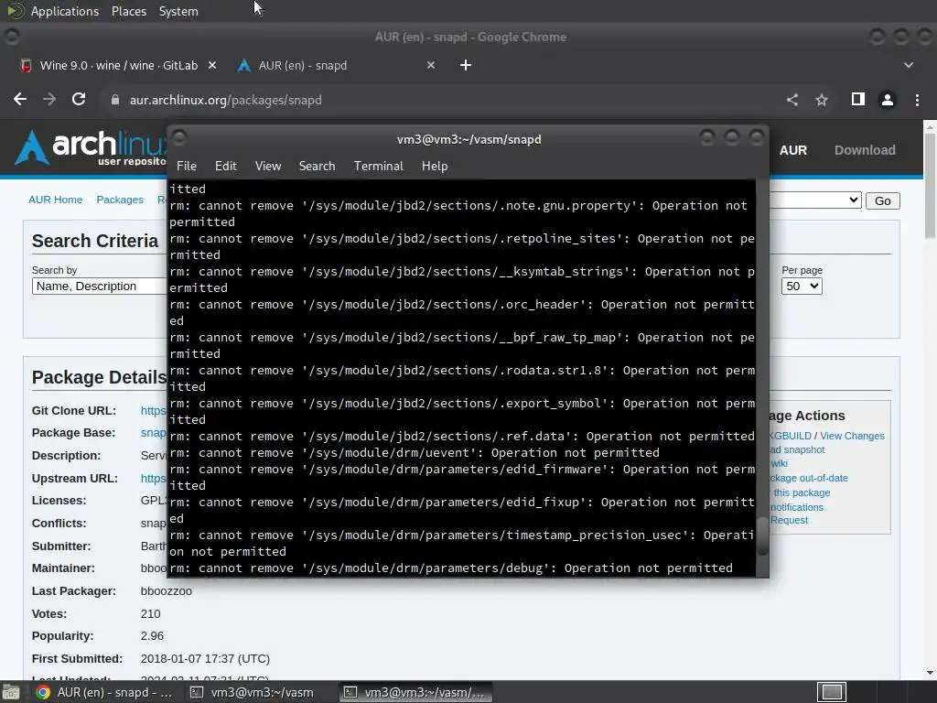Click the address bar URL
The width and height of the screenshot is (937, 703).
pyautogui.click(x=225, y=100)
